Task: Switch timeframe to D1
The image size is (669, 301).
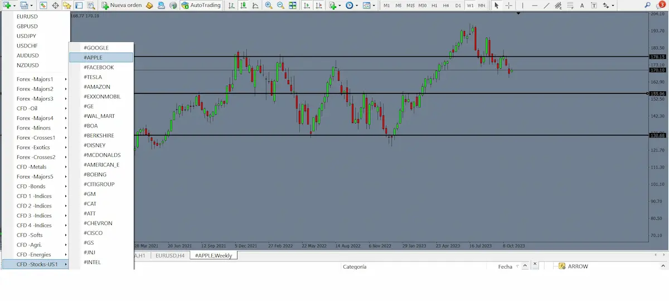Action: click(x=458, y=6)
